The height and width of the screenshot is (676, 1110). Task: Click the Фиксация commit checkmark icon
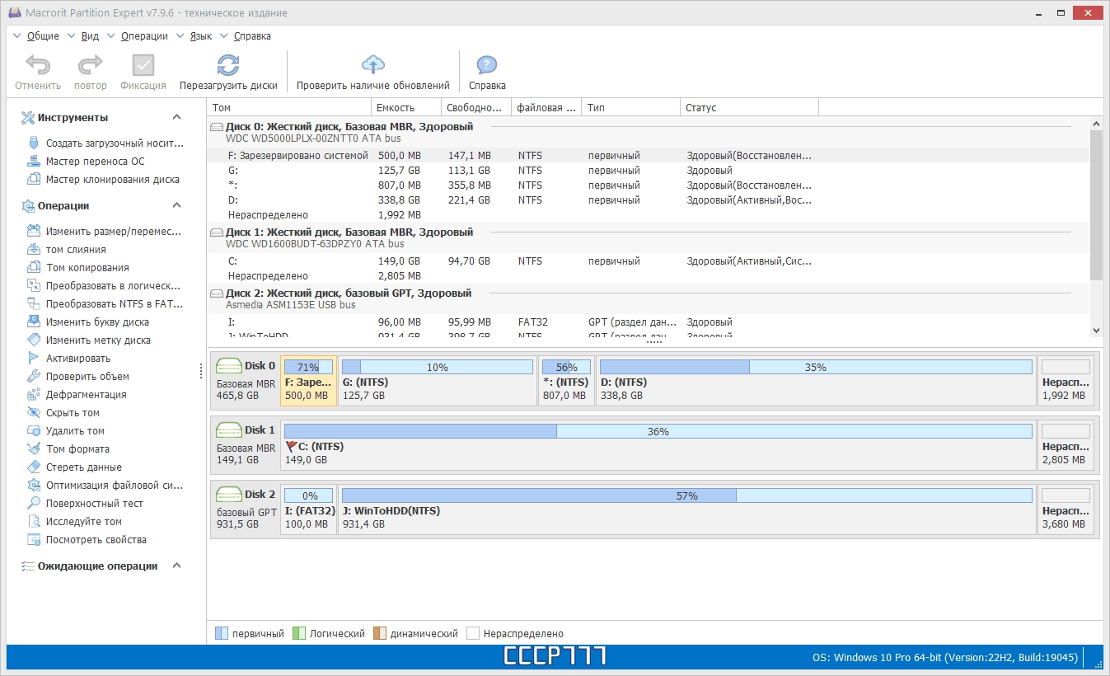click(x=143, y=65)
